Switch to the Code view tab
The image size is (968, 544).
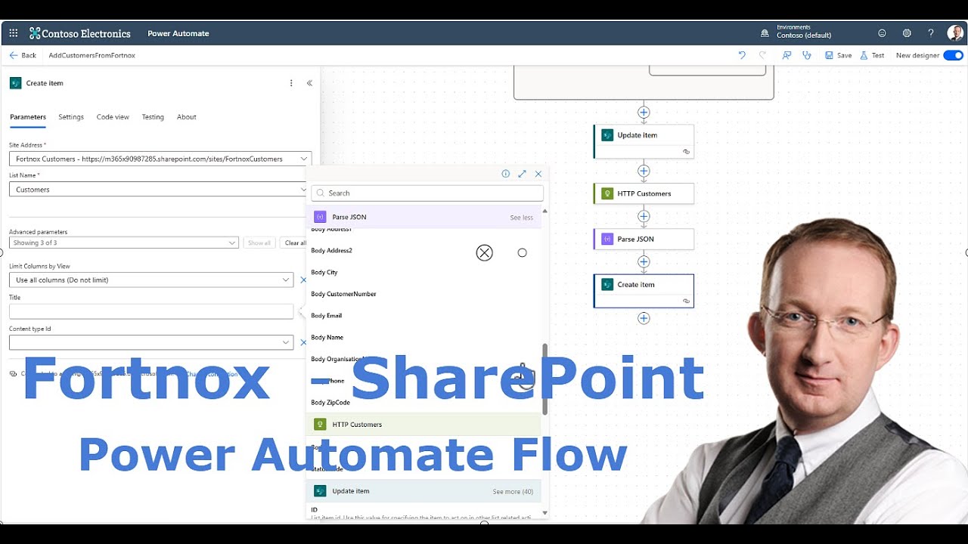[x=113, y=117]
